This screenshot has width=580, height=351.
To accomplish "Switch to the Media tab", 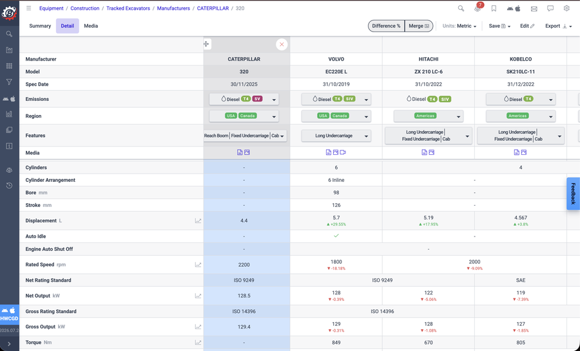I will click(91, 26).
